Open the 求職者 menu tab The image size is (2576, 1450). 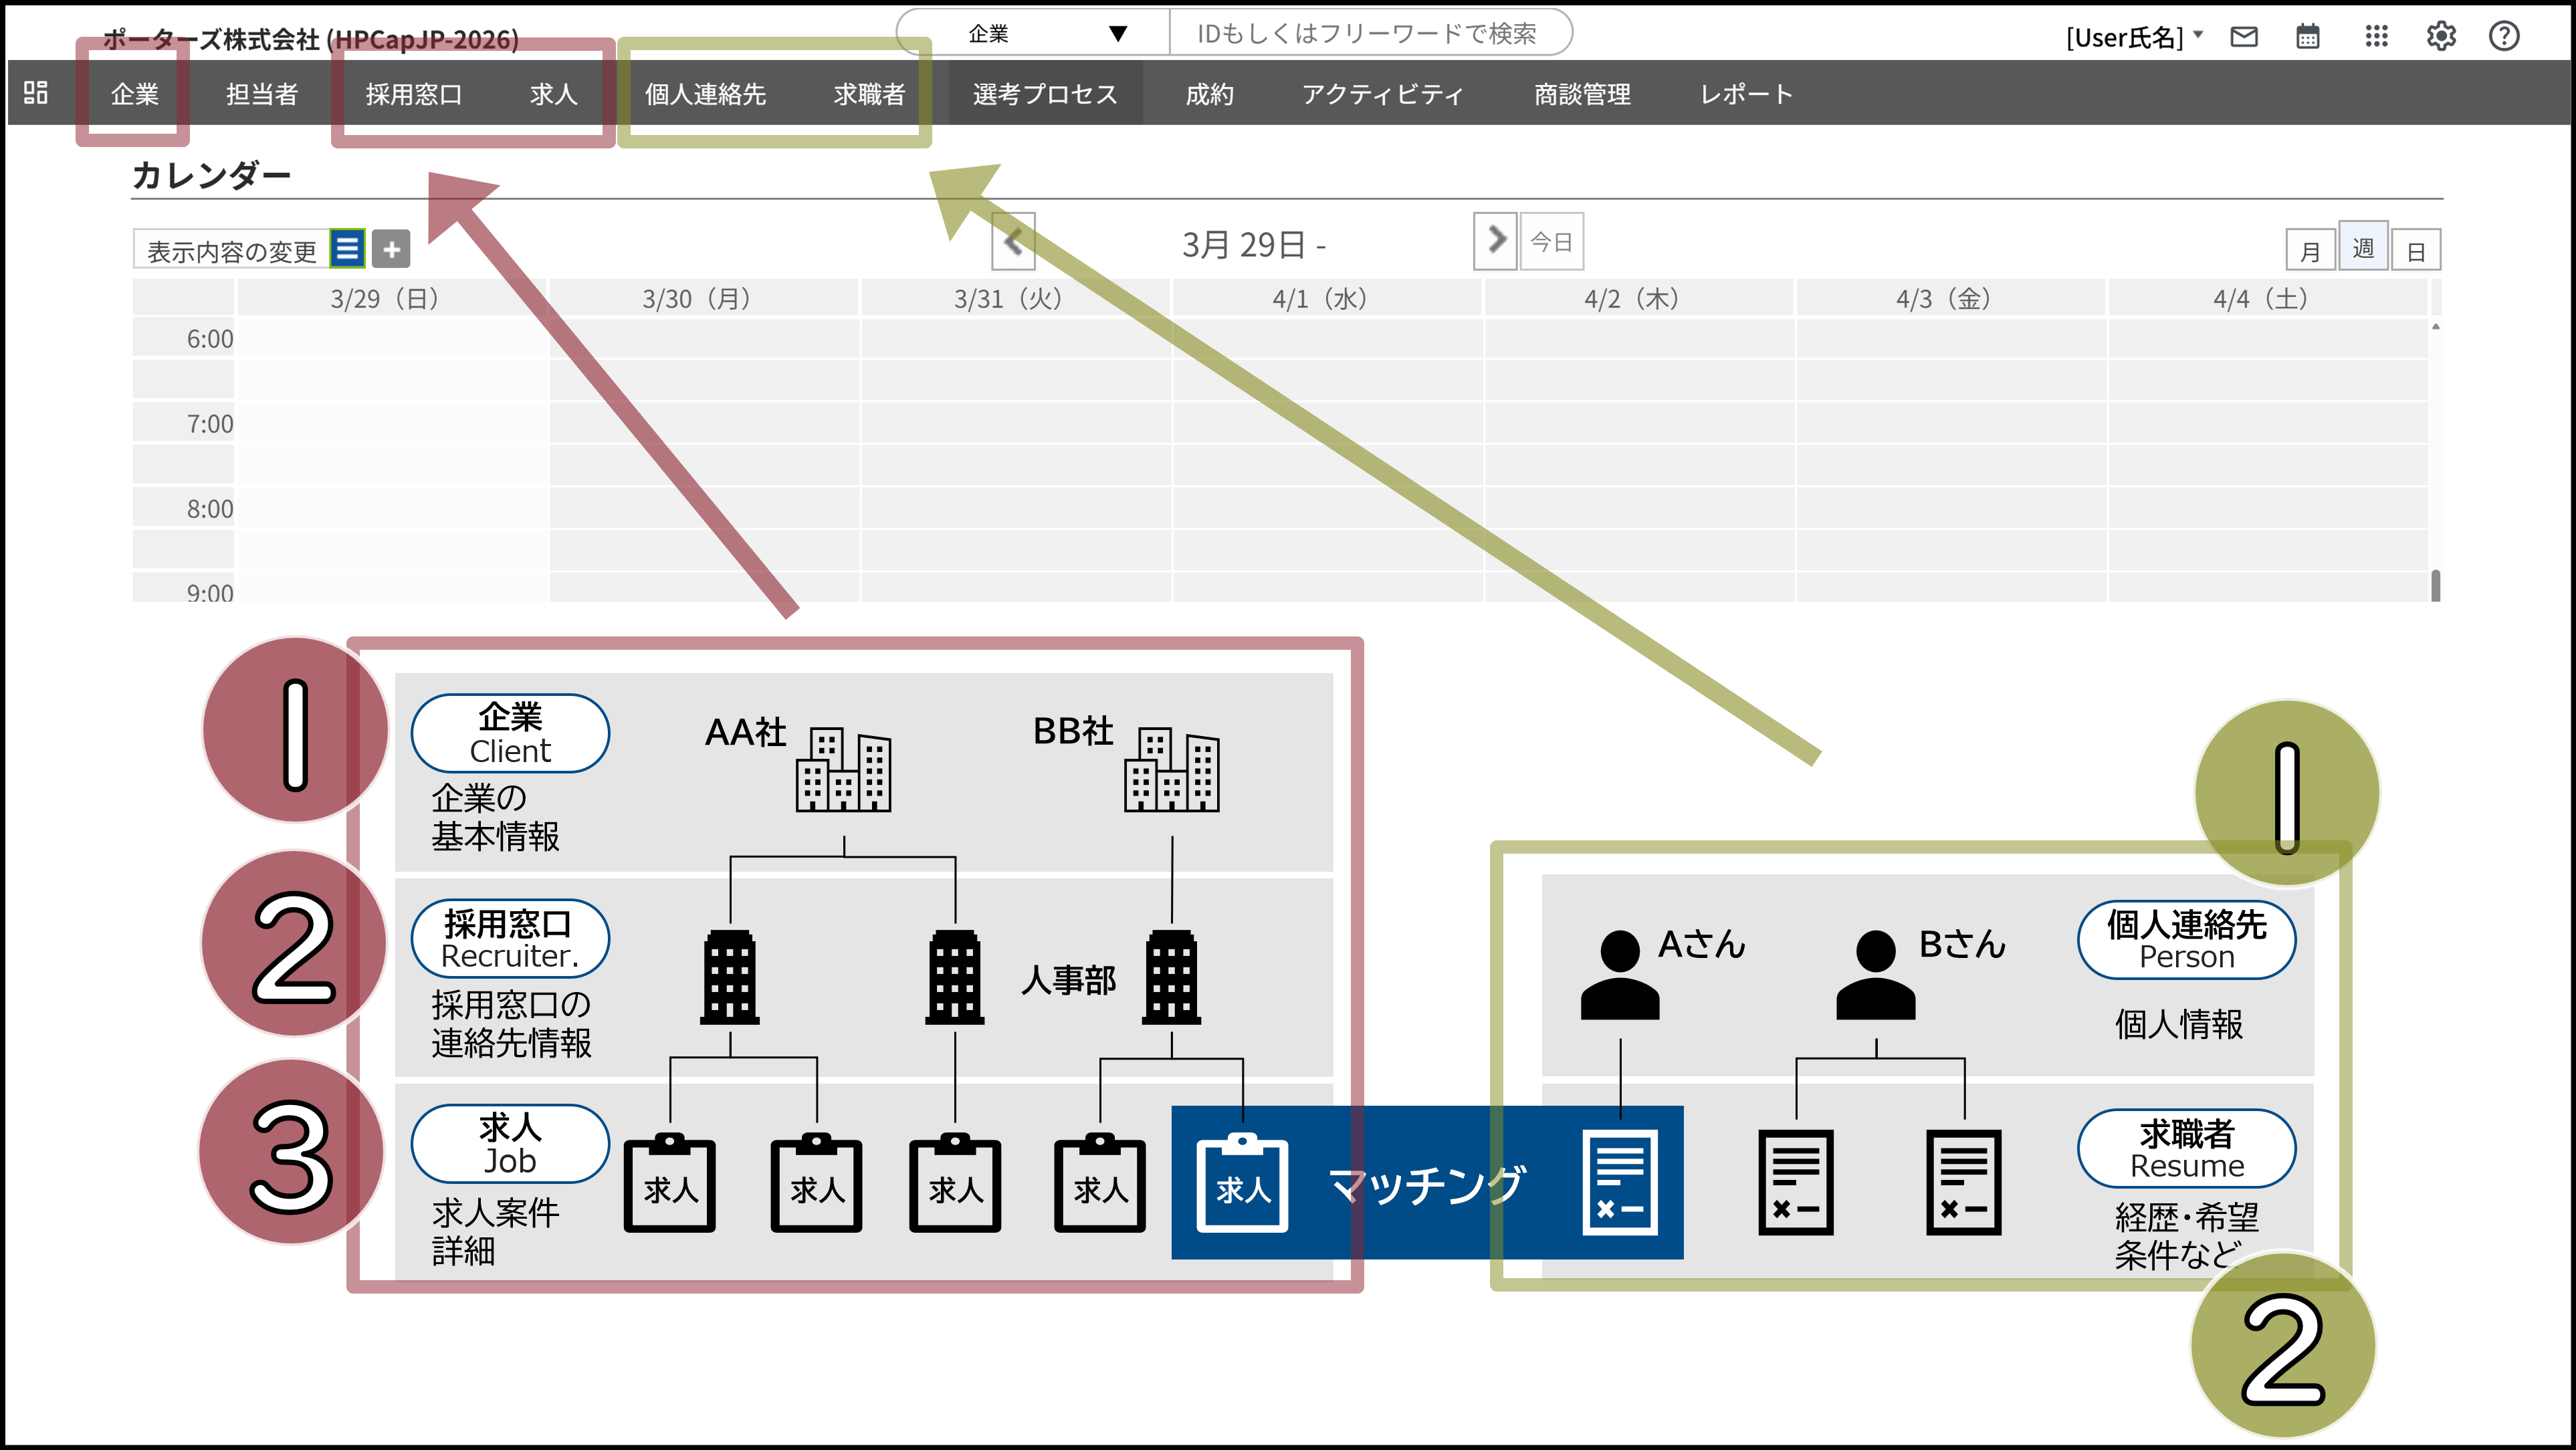pos(869,94)
